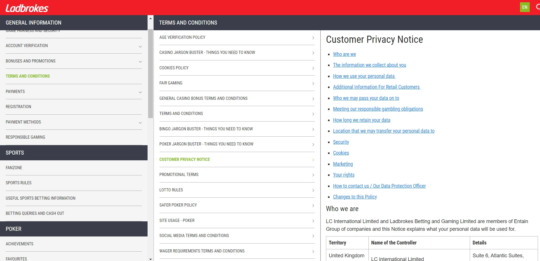Jump to the Security section link
Image resolution: width=540 pixels, height=261 pixels.
[341, 142]
